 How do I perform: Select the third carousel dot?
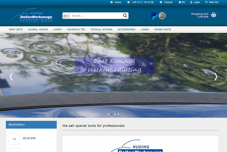115,114
